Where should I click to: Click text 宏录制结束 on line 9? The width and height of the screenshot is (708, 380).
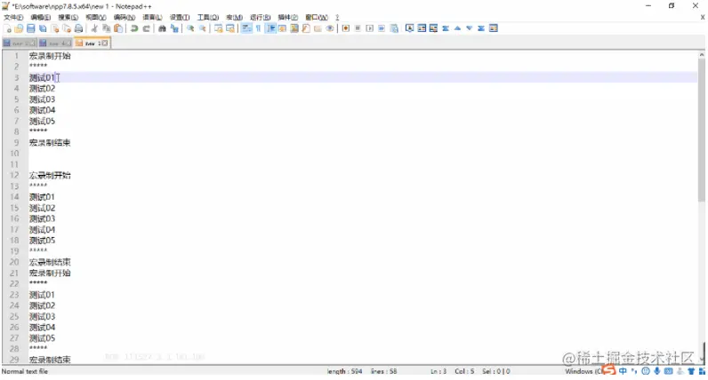coord(50,143)
